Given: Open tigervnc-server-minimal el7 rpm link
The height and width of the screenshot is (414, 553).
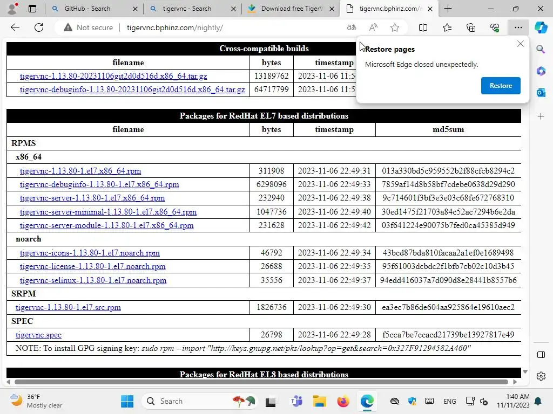Looking at the screenshot, I should click(x=108, y=211).
